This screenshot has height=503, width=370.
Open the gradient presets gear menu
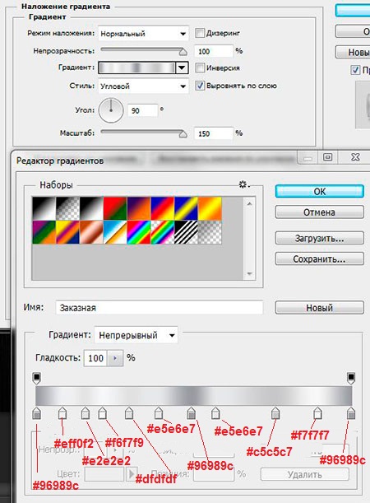click(243, 184)
